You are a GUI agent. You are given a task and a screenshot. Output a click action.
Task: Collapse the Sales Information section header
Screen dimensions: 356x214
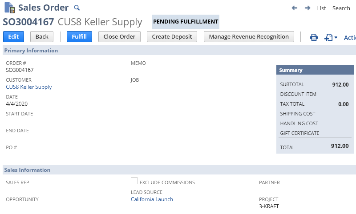click(x=27, y=170)
